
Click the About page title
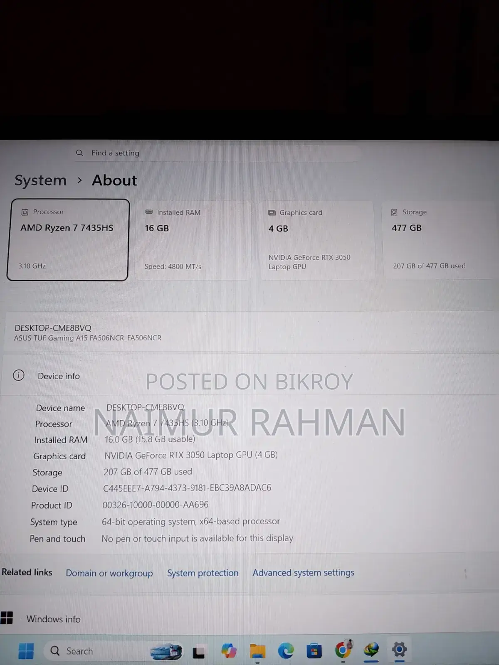[x=114, y=180]
